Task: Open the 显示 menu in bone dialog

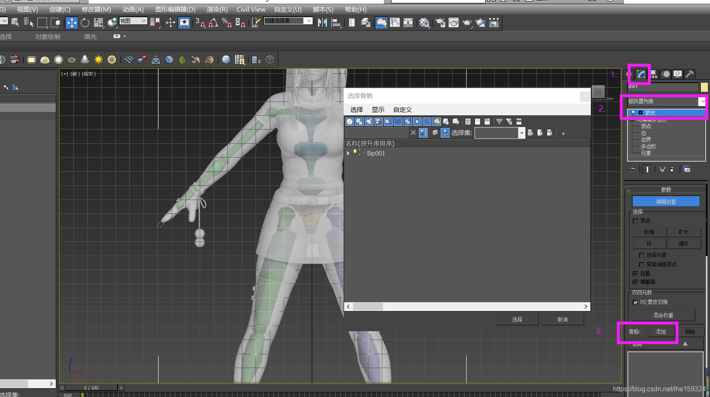Action: [x=378, y=110]
